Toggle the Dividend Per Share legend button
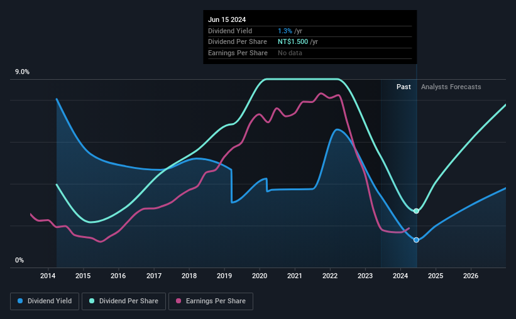 [x=124, y=301]
